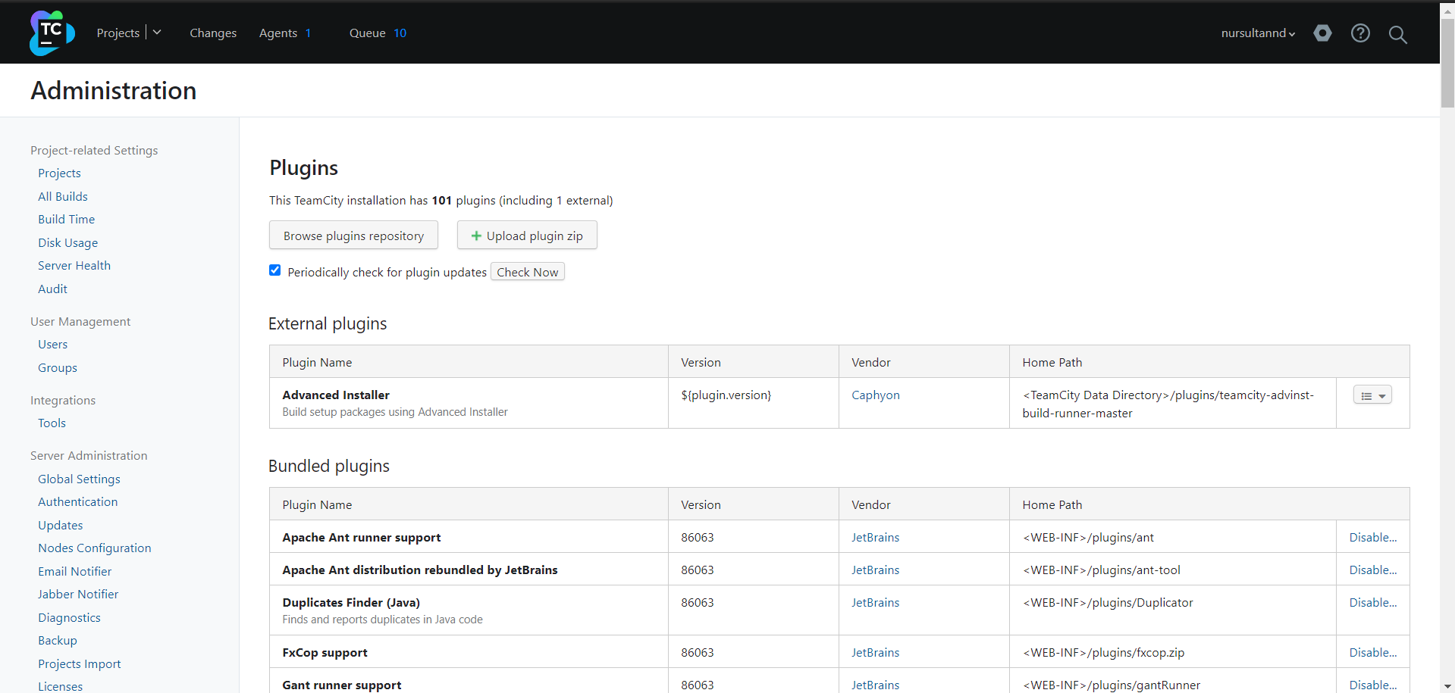
Task: Click Apache Ant runner support name
Action: click(362, 538)
